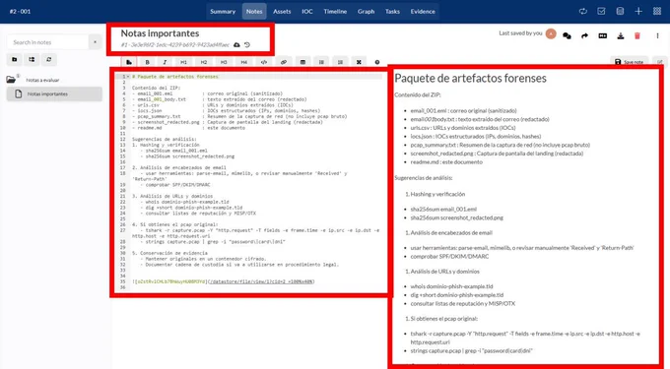Click the MD markdown export icon
The height and width of the screenshot is (369, 670).
(602, 35)
